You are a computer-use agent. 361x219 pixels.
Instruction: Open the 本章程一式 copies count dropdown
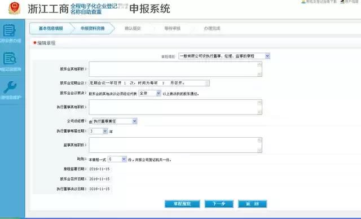point(117,159)
